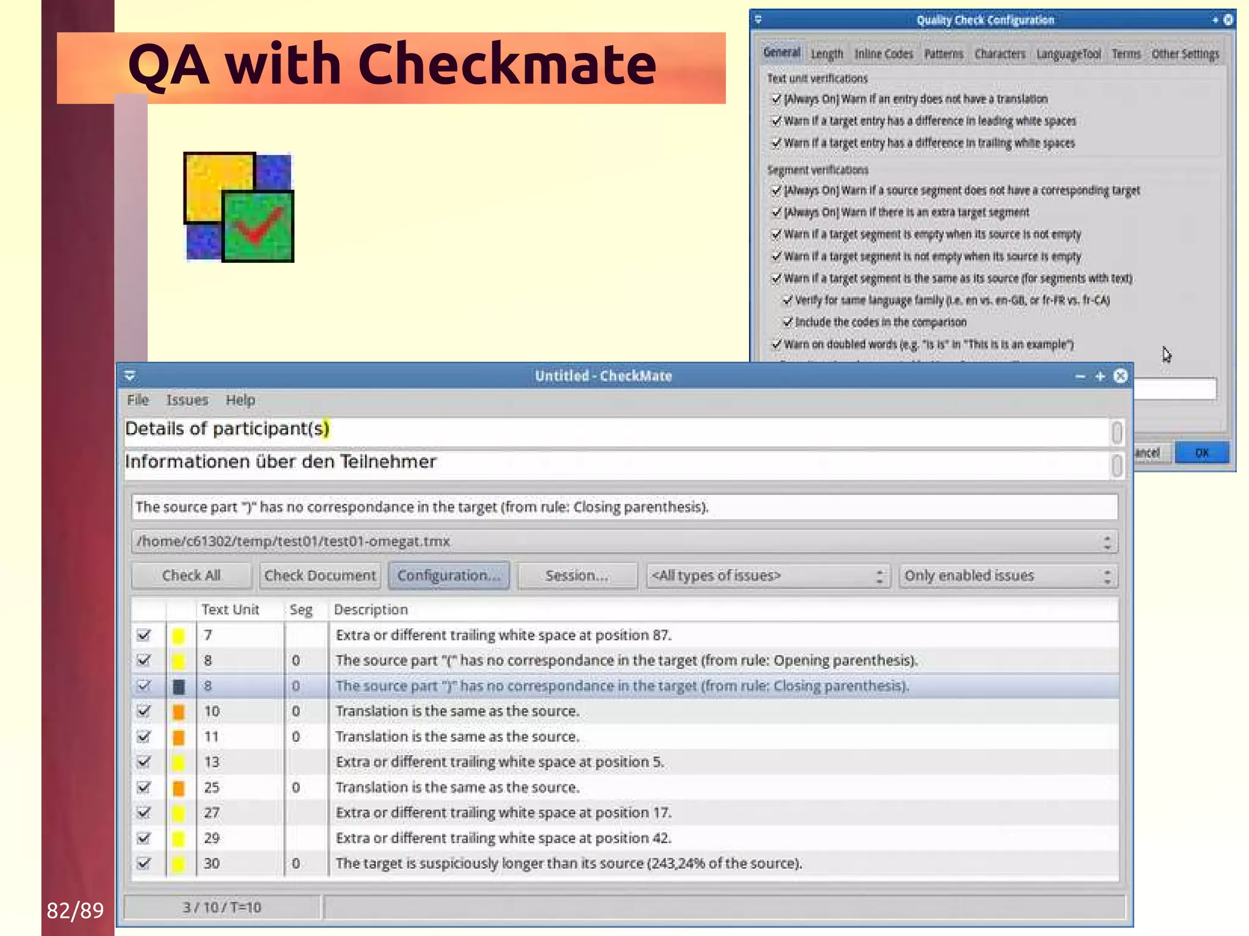The height and width of the screenshot is (936, 1249).
Task: Switch to the Other Settings tab
Action: point(1185,54)
